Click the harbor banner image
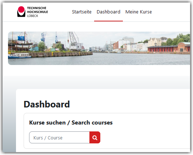The width and height of the screenshot is (193, 155). (x=99, y=48)
